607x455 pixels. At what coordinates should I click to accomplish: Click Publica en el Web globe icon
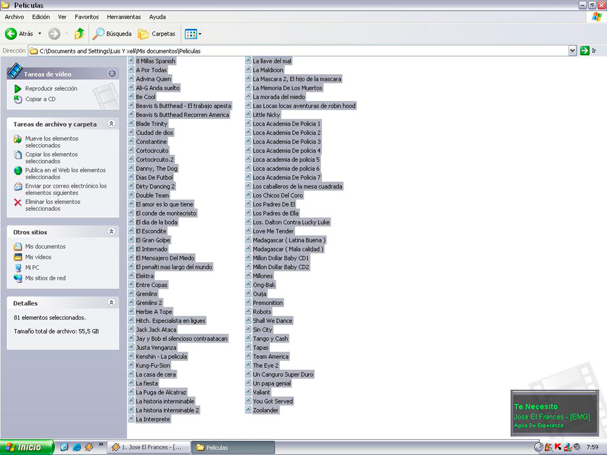click(18, 170)
